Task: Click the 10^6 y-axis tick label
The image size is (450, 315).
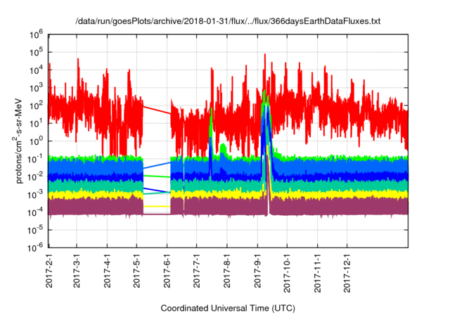Action: (36, 34)
